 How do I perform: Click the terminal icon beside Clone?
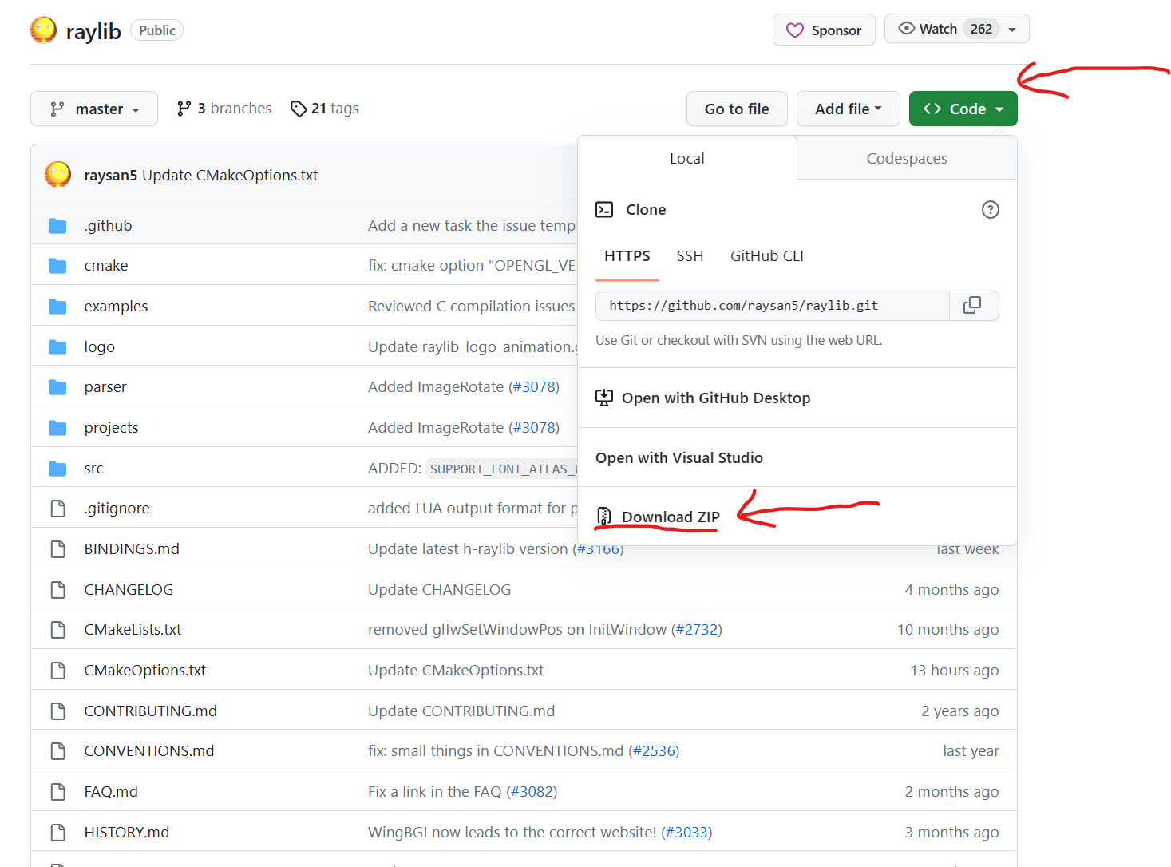[604, 210]
